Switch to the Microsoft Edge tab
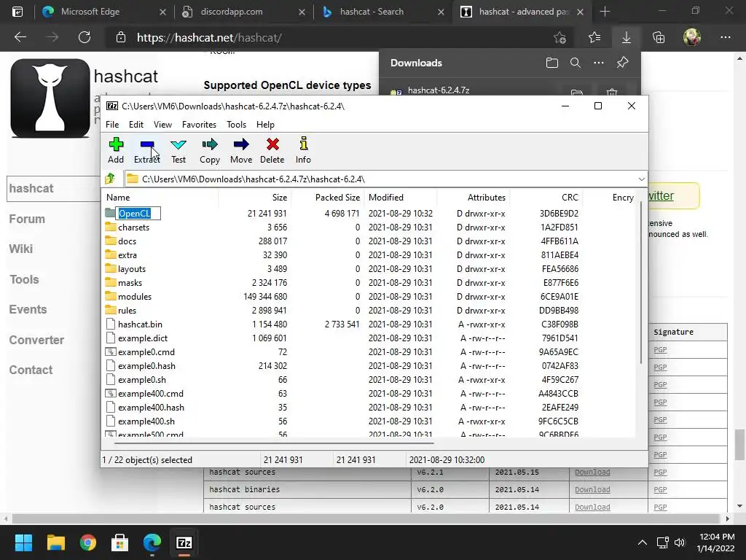Screen dimensions: 746x560 pos(102,12)
